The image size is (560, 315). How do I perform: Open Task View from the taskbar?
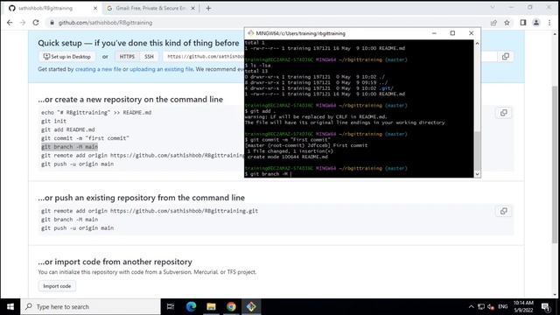tap(171, 307)
